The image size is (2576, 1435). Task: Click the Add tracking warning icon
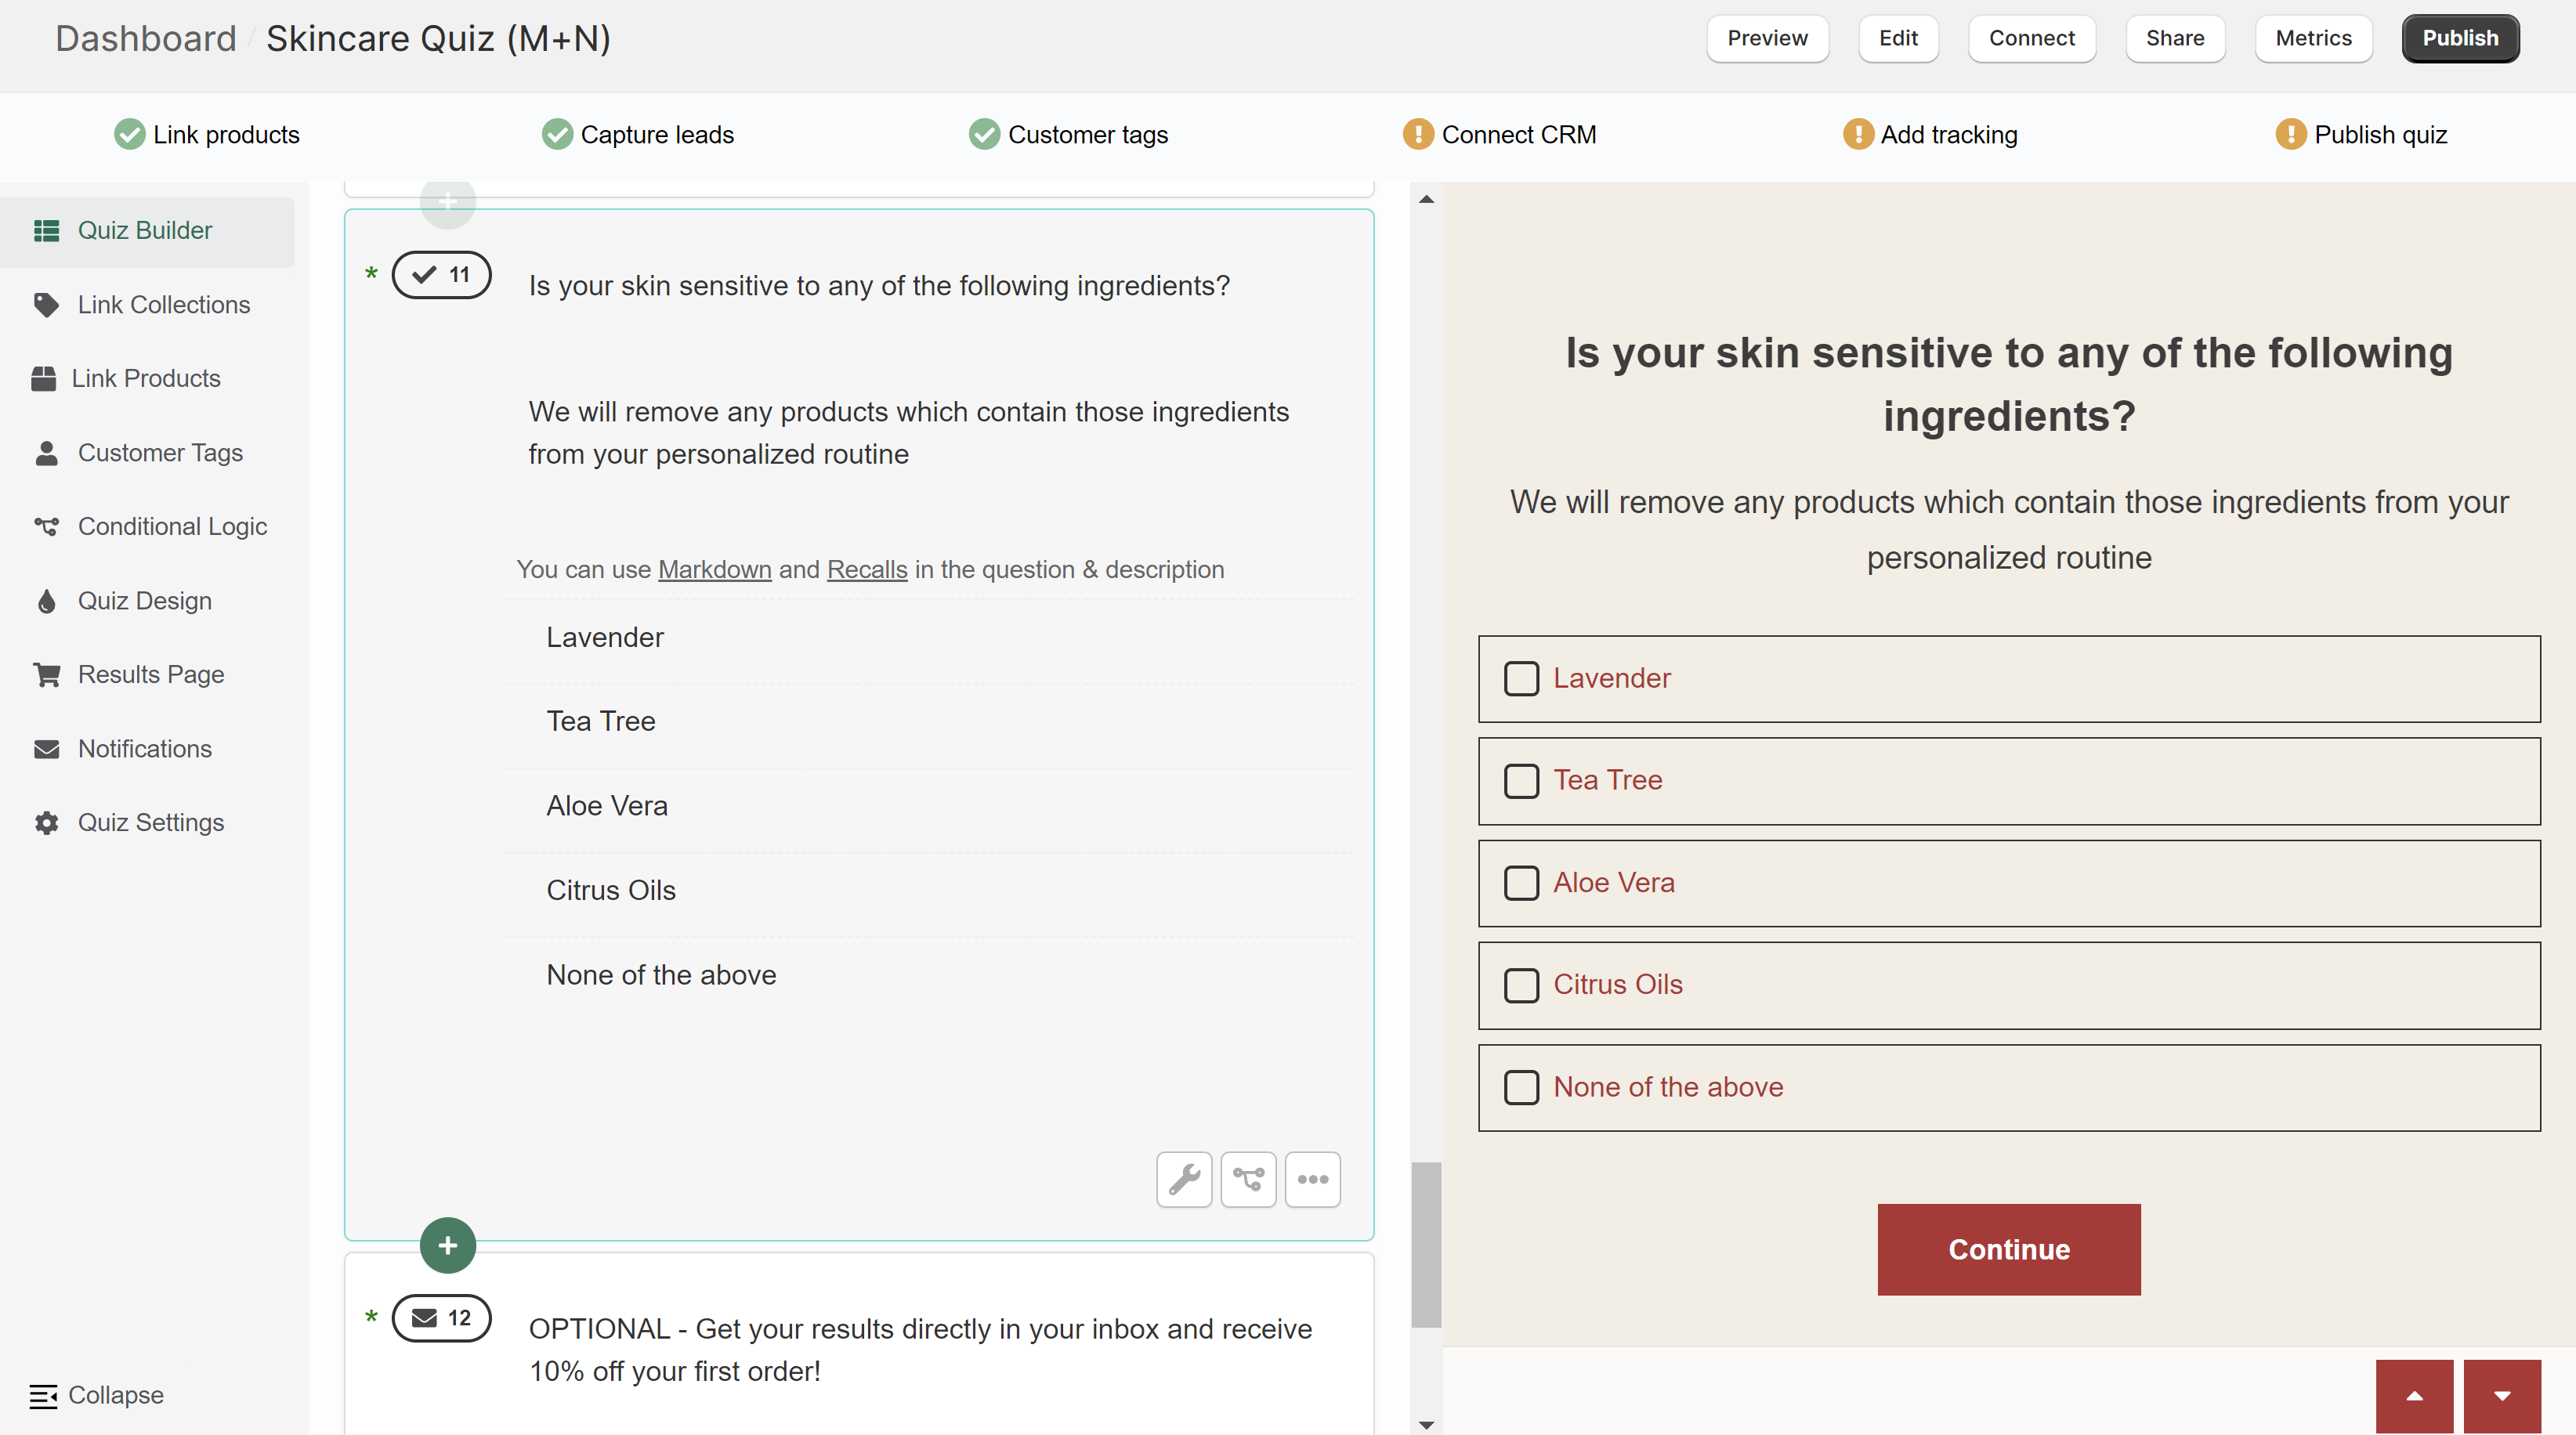click(x=1858, y=134)
